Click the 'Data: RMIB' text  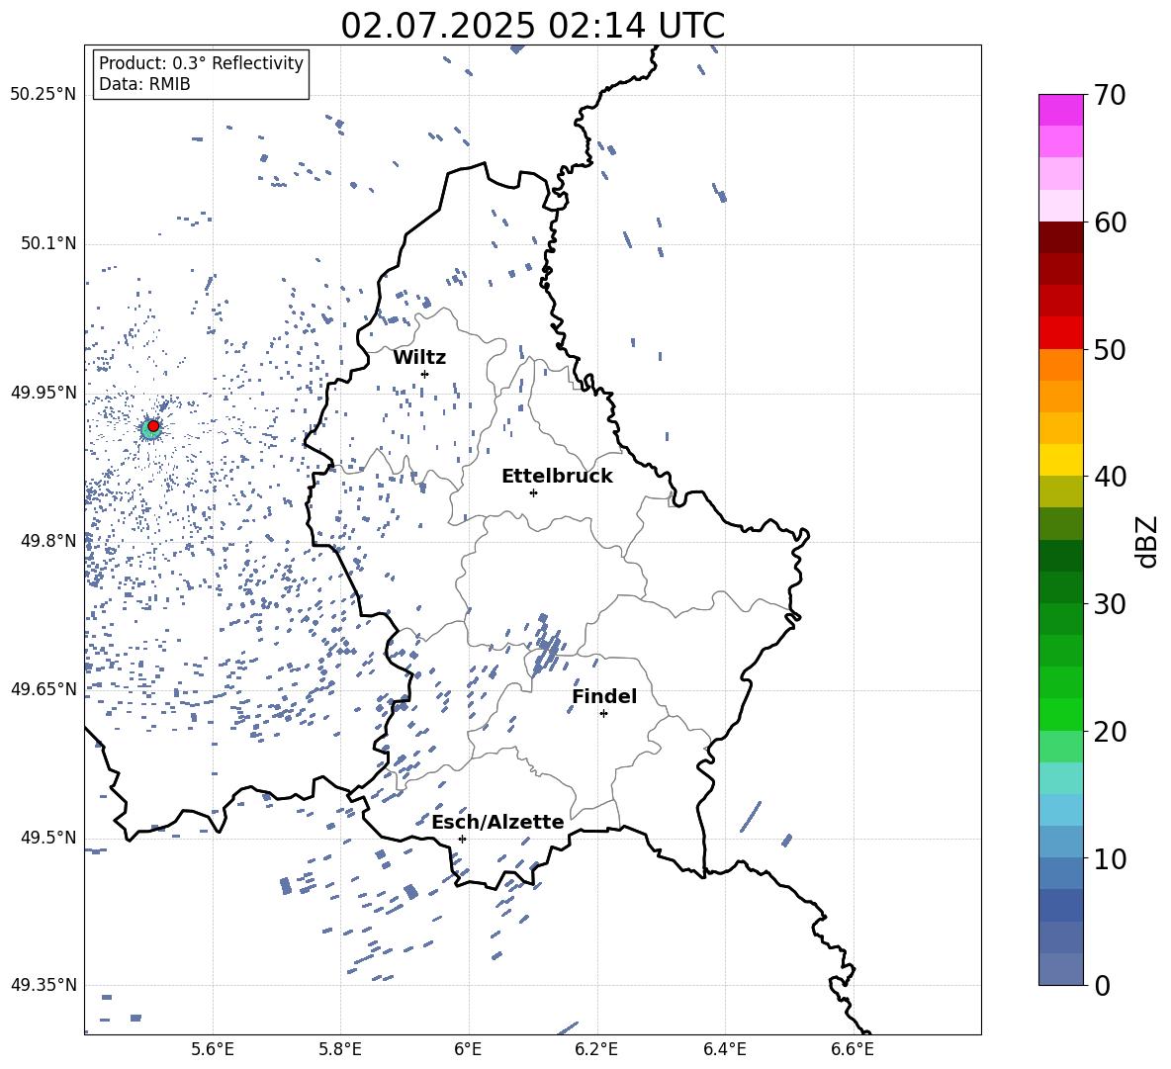(x=144, y=84)
